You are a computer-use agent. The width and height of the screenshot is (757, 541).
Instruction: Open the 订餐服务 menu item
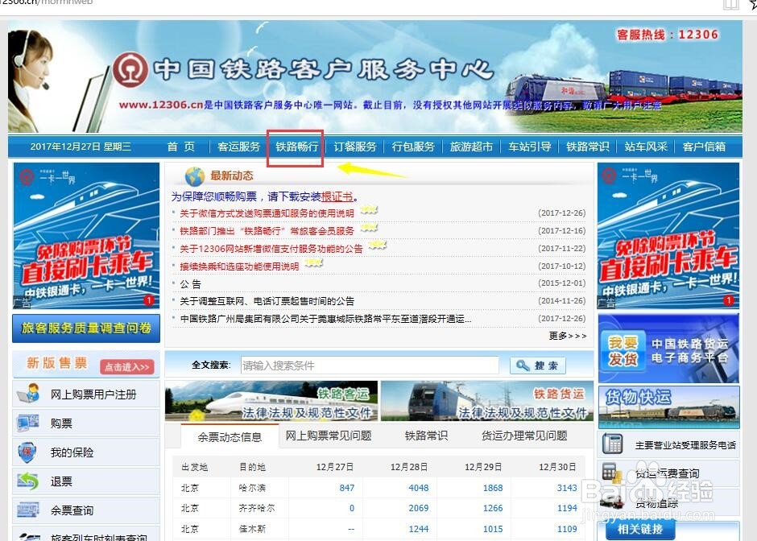pos(355,147)
